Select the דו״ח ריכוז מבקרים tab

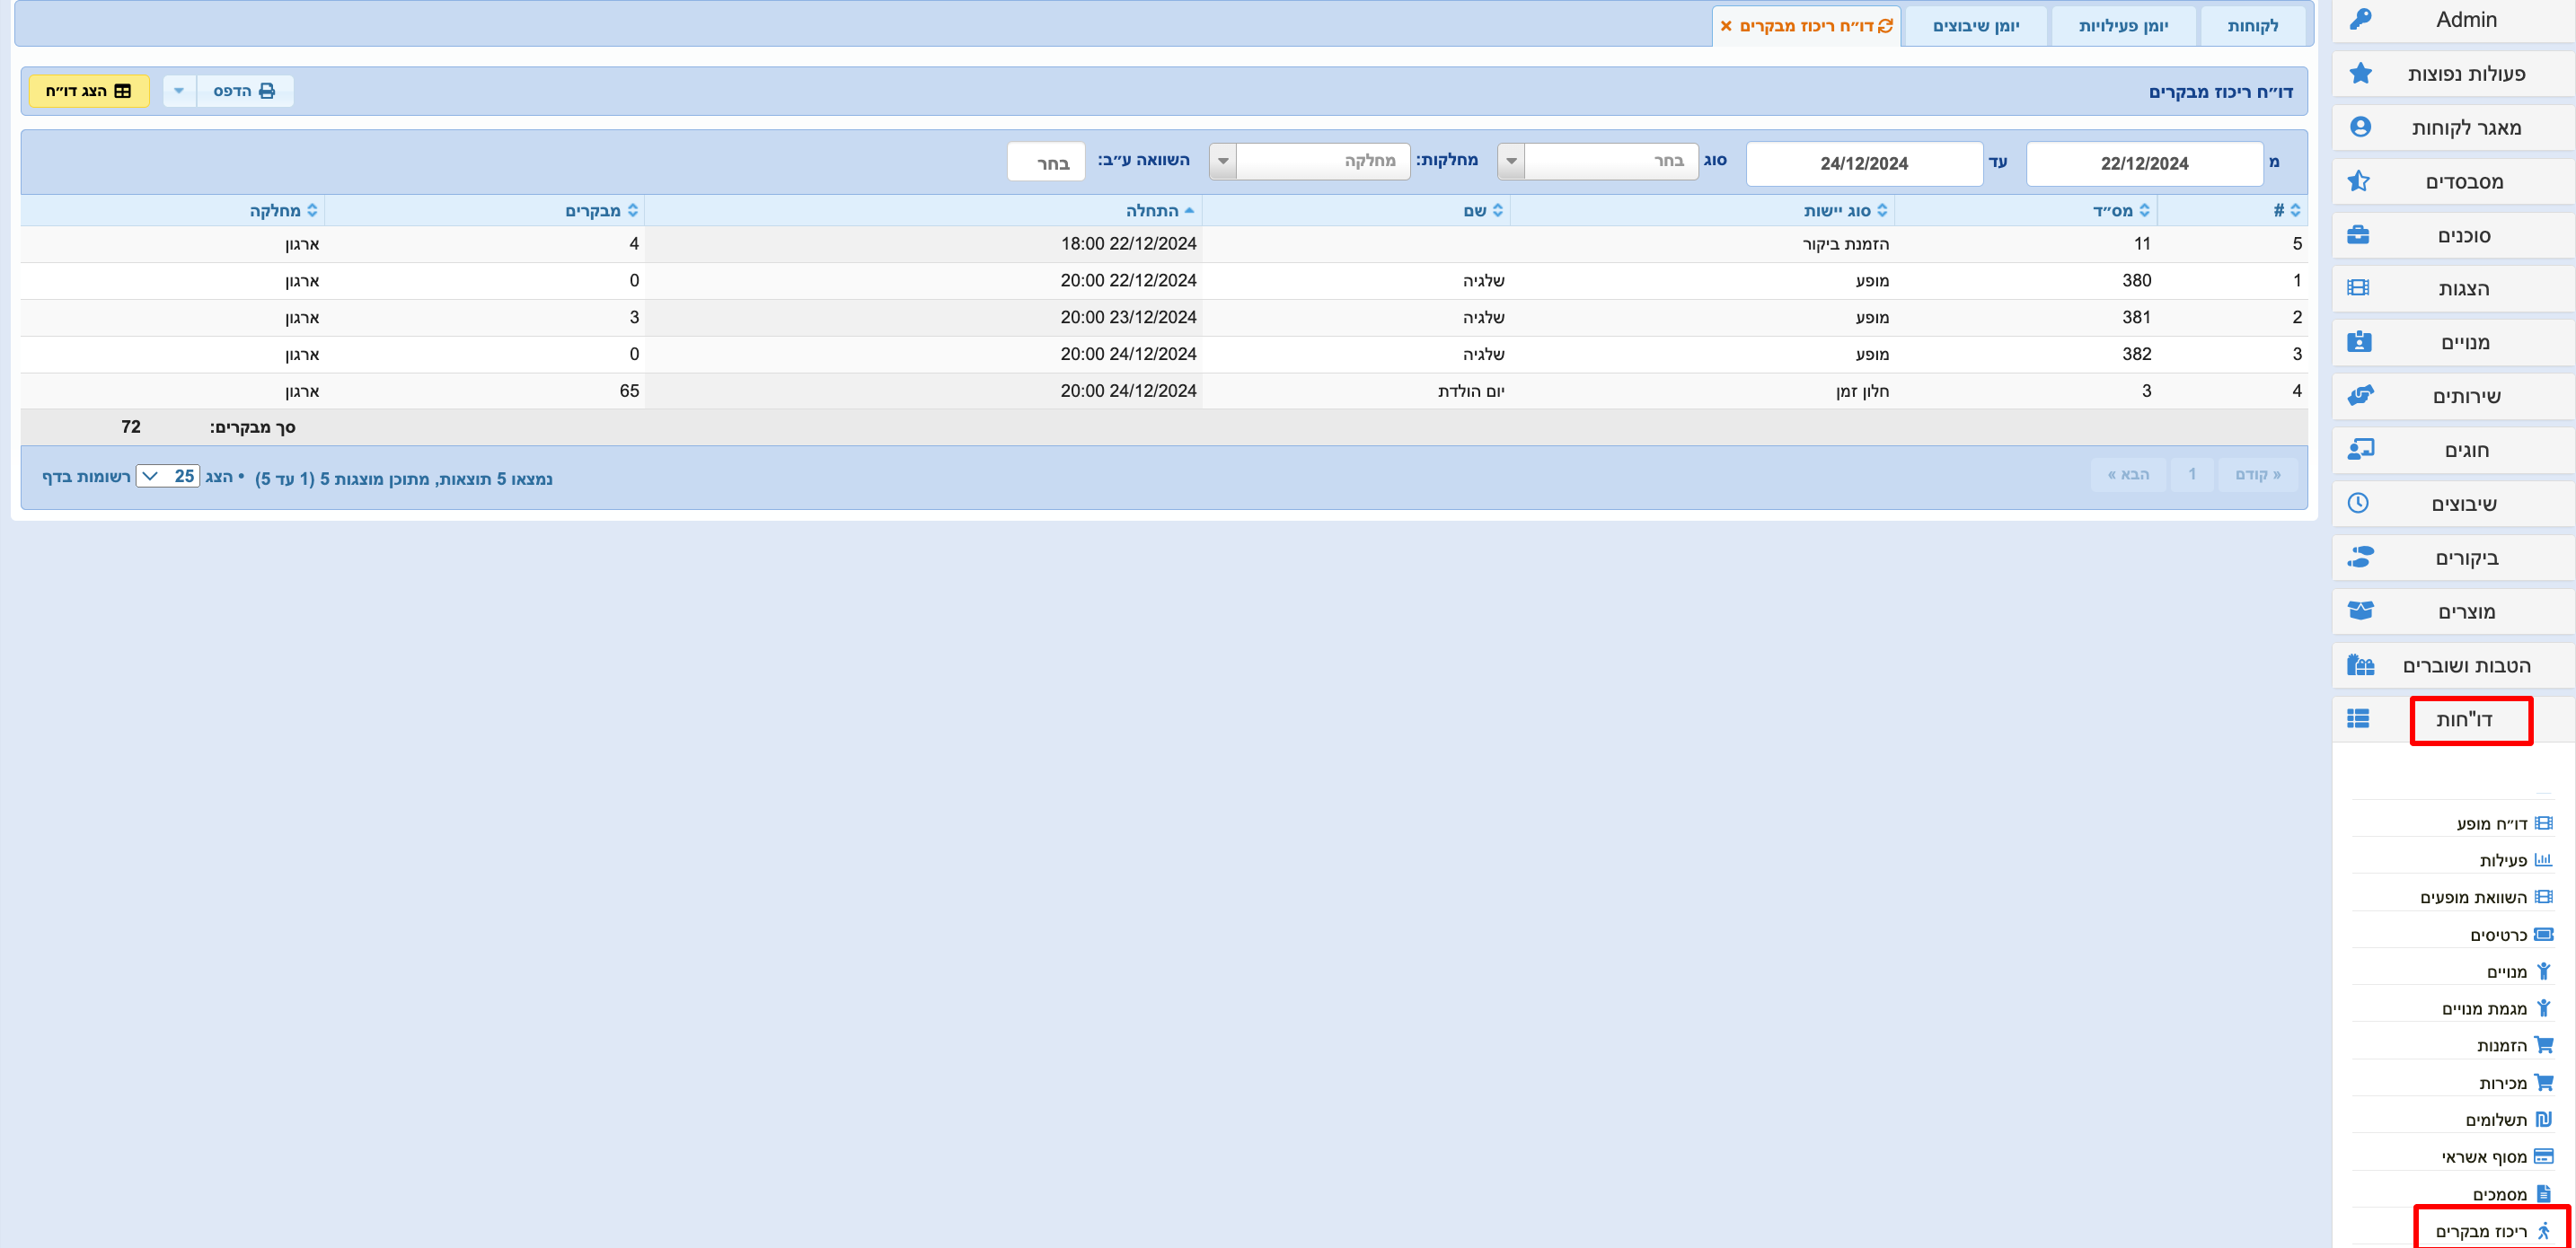(x=1806, y=26)
